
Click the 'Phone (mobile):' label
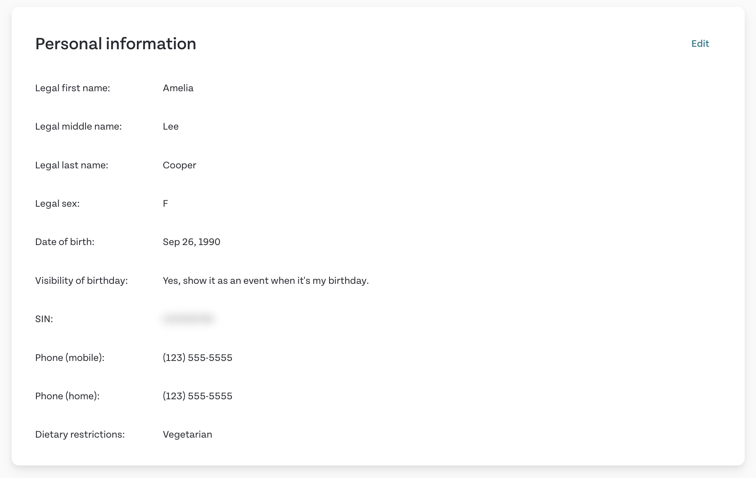coord(70,358)
